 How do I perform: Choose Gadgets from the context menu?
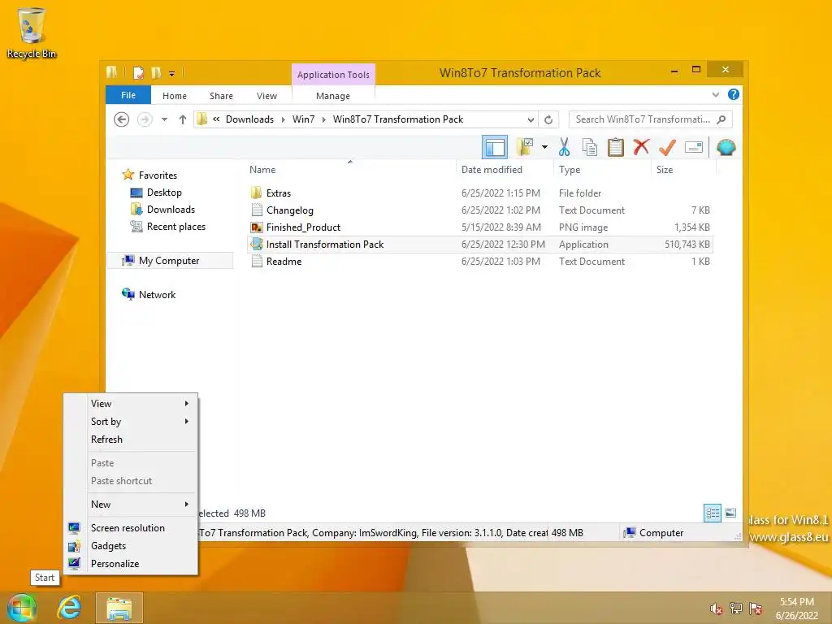[131, 546]
